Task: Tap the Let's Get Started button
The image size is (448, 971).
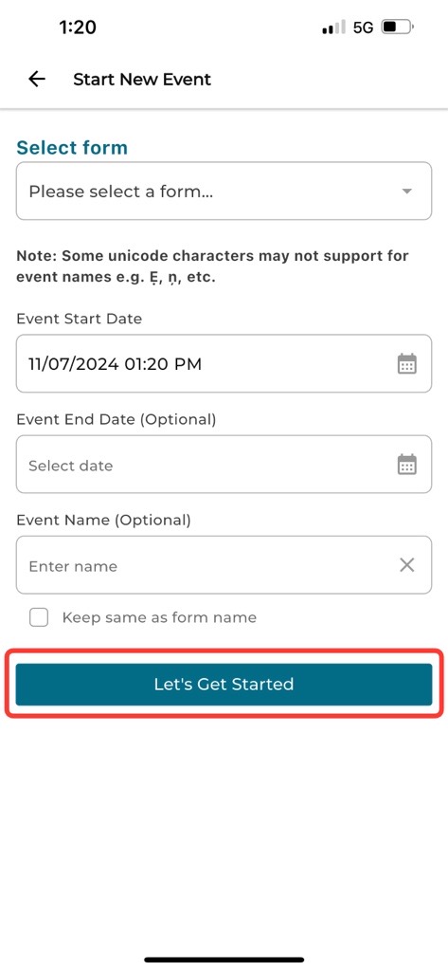Action: point(224,685)
